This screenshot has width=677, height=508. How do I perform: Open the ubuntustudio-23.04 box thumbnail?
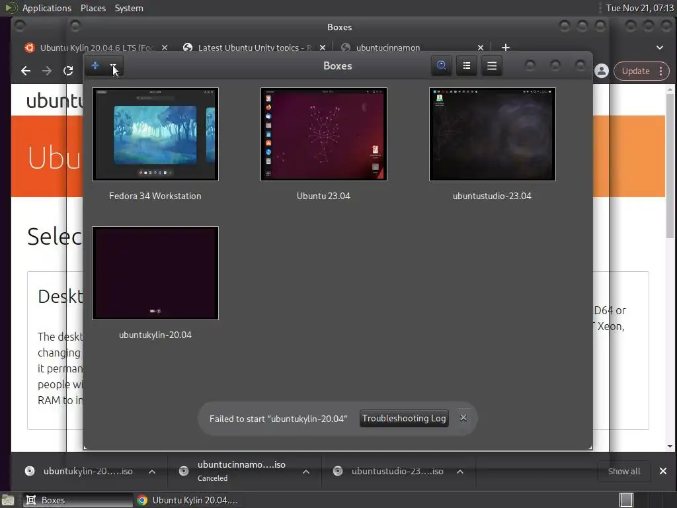[x=492, y=134]
